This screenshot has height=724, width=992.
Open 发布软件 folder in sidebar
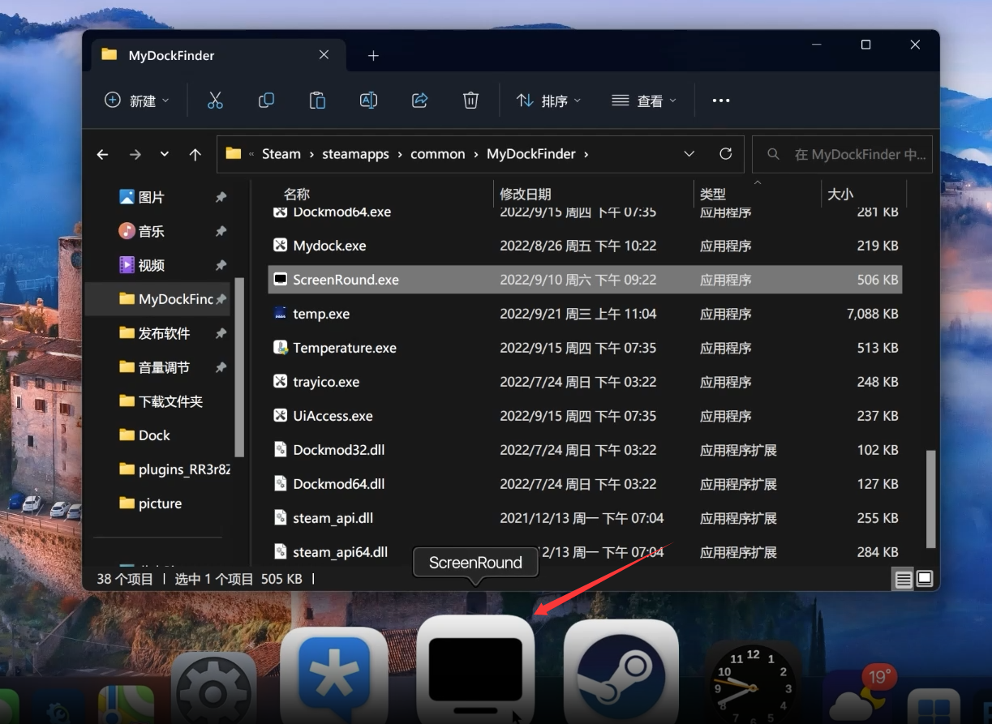(x=164, y=333)
